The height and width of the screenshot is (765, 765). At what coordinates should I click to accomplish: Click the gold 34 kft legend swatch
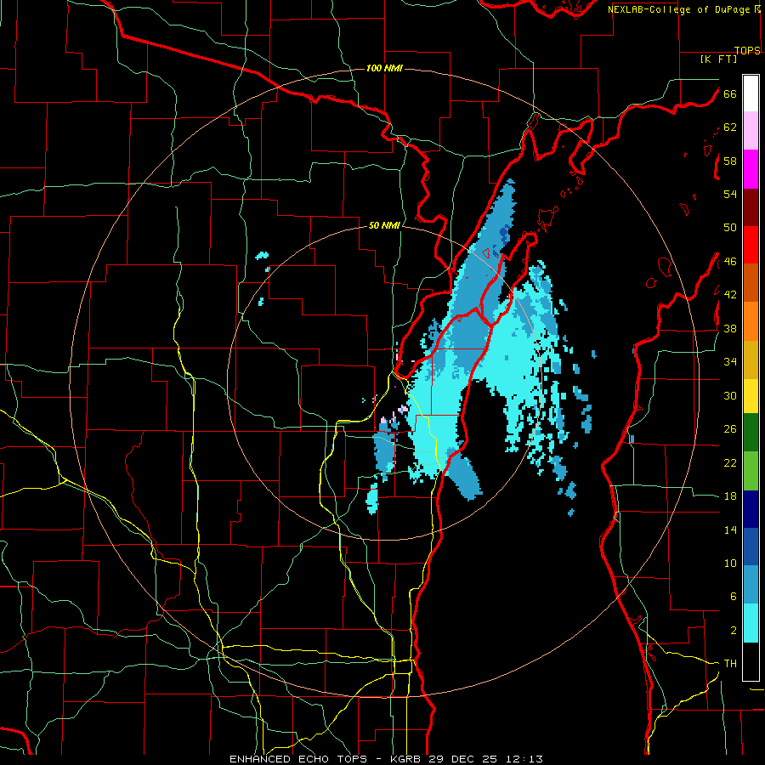click(x=751, y=360)
